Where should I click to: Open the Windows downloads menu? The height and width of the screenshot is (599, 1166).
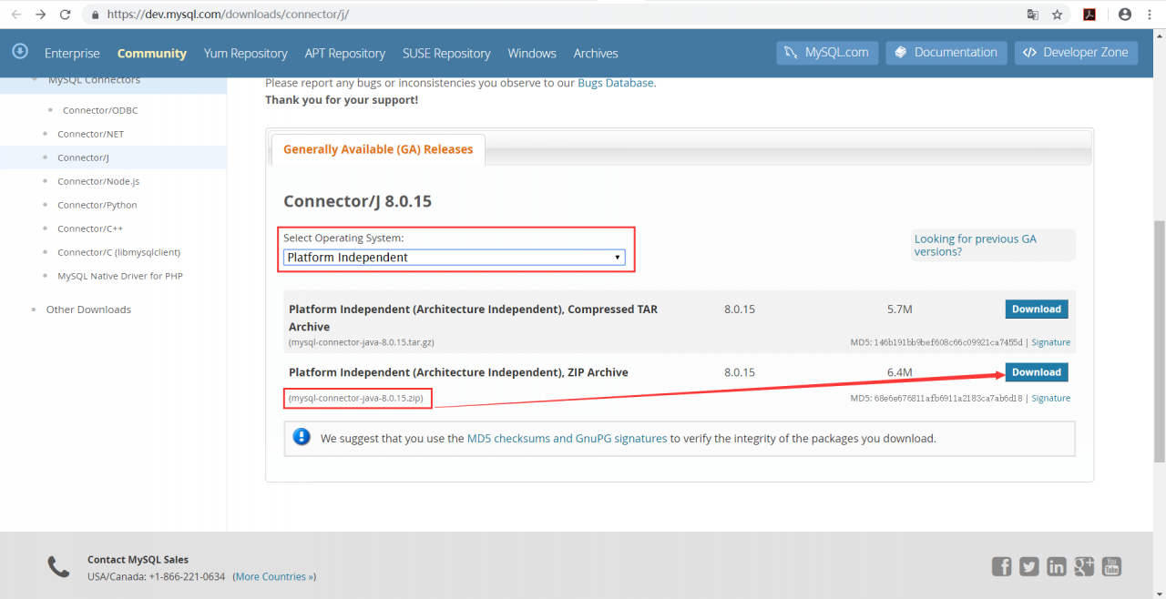[532, 53]
